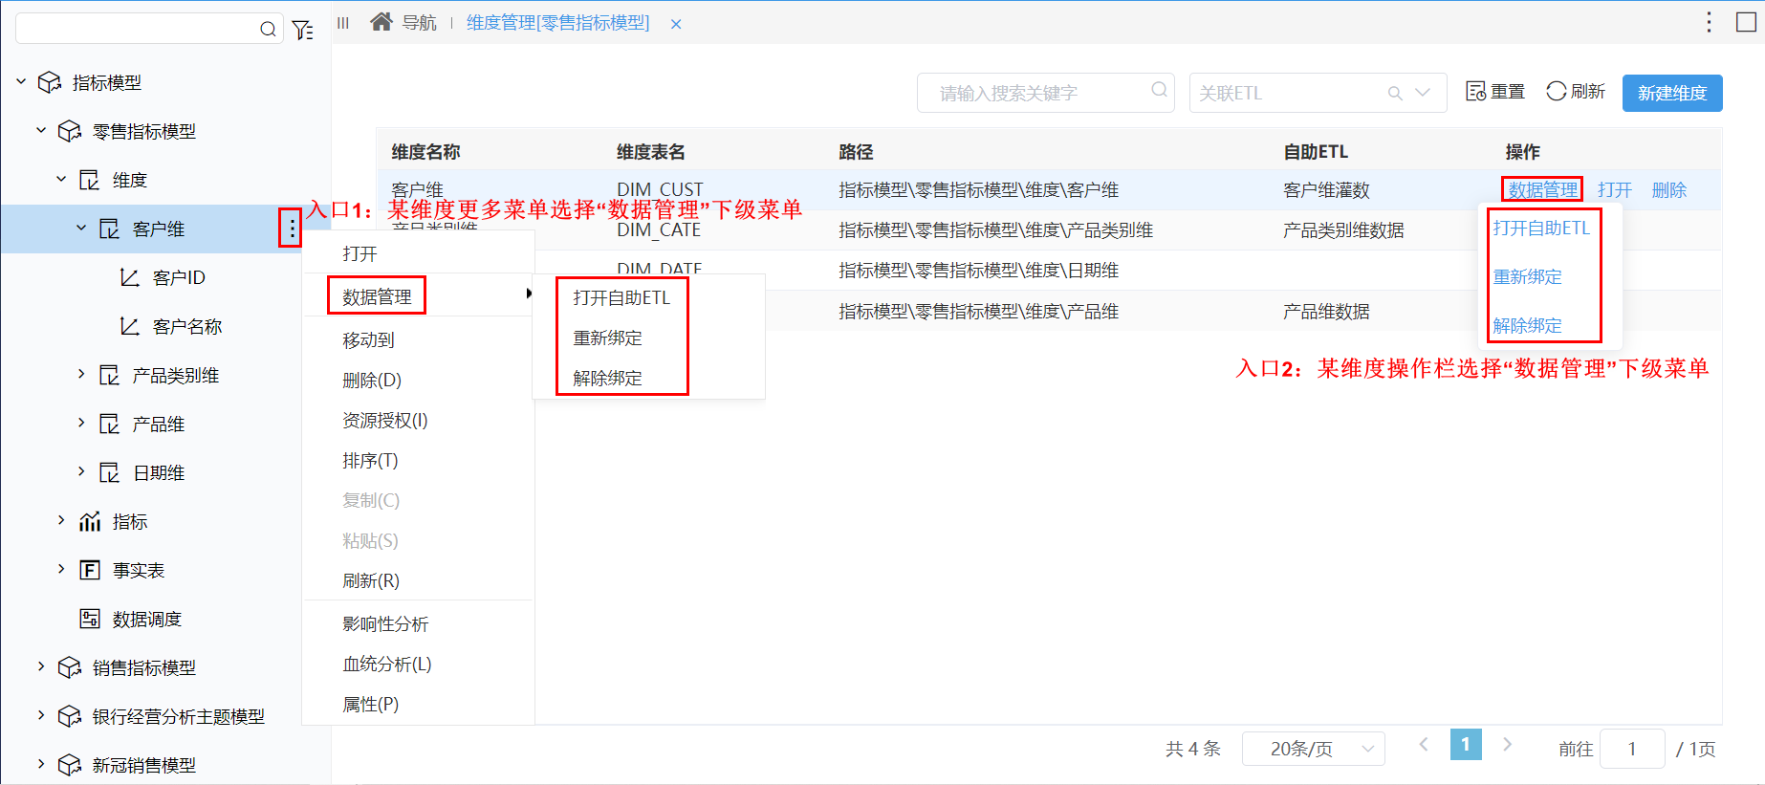Select 影响性分析 in the context menu
1765x785 pixels.
[419, 624]
